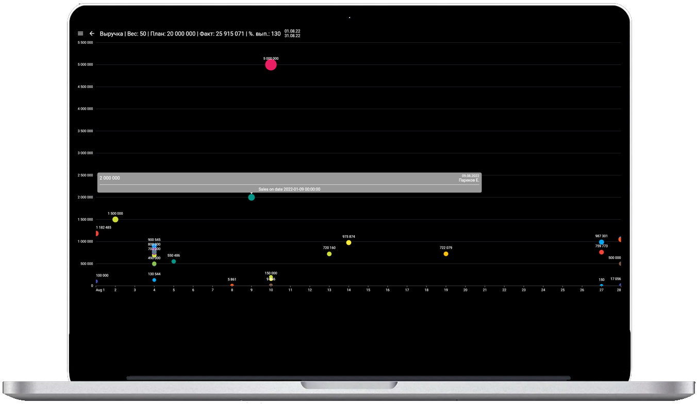Click the blue 130 544 data point
Screen dimensions: 697x404
[x=154, y=280]
